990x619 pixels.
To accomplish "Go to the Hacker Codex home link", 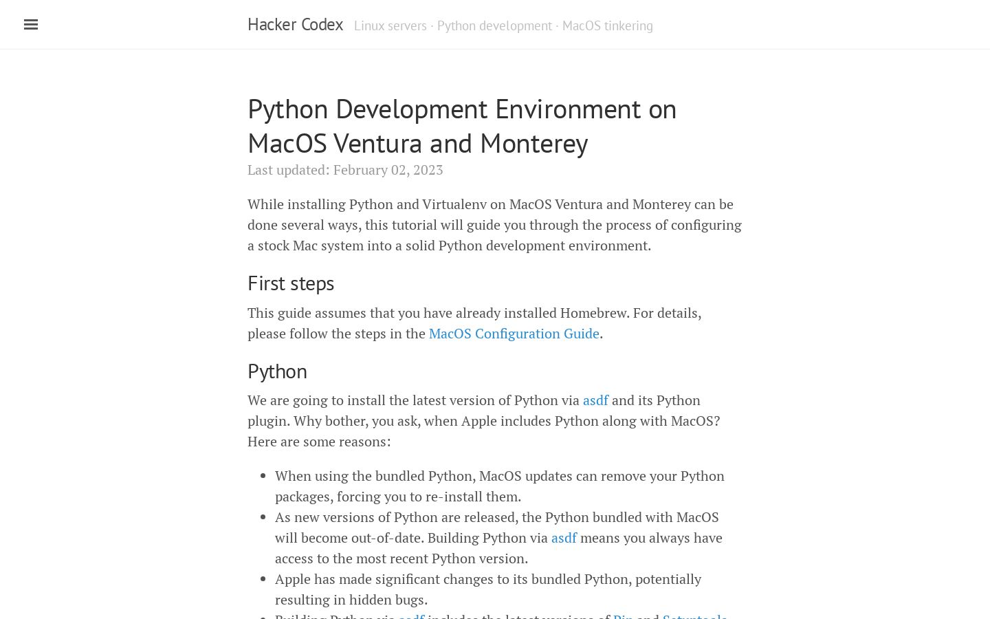I will pos(295,25).
